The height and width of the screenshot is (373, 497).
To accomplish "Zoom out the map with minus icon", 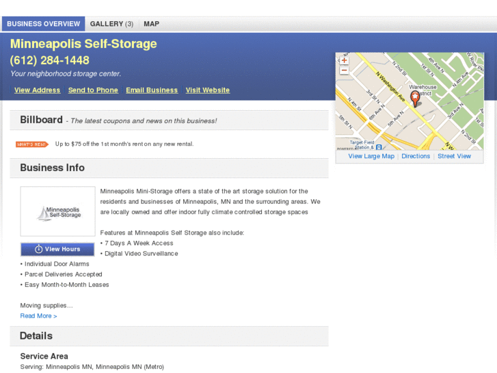I will point(344,70).
